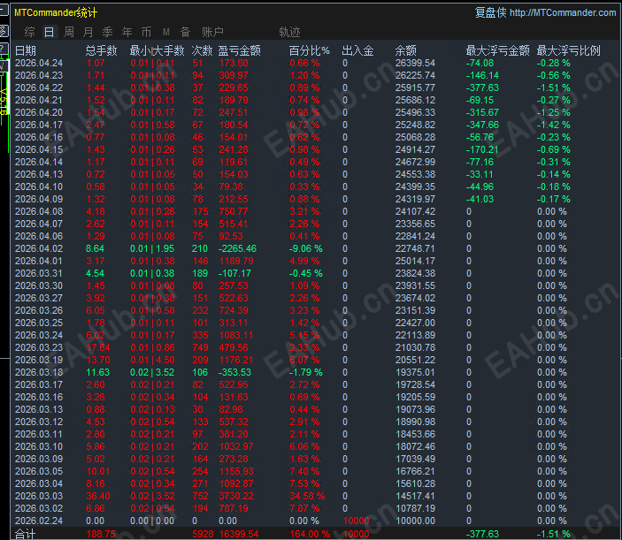
Task: Click the floating loss ratio -0.56 %
Action: [x=553, y=75]
